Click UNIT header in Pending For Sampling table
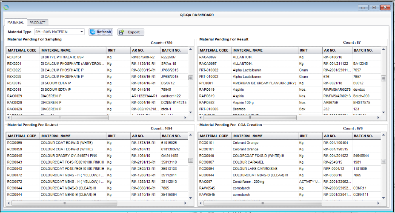The height and width of the screenshot is (213, 395). click(118, 50)
